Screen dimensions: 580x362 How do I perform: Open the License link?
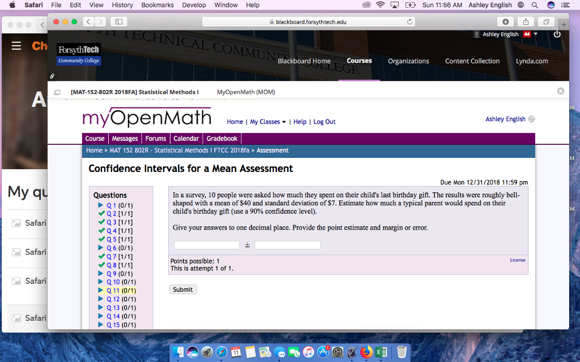point(518,260)
